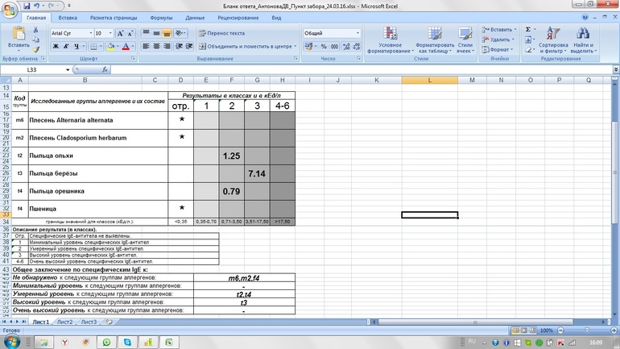
Task: Open Format as Table (Форматировать как таблицу)
Action: pos(435,34)
